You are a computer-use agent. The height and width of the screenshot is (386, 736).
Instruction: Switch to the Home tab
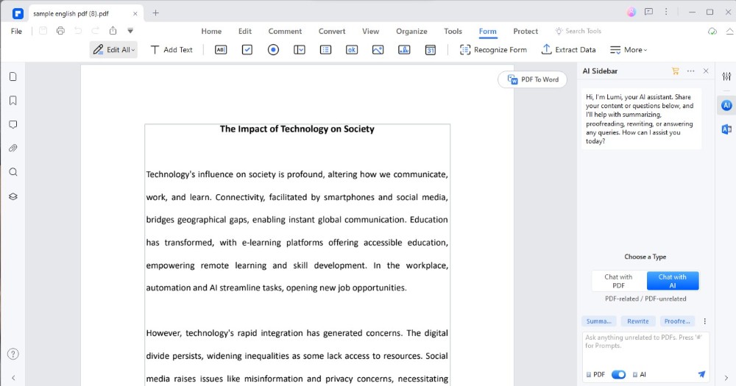click(211, 31)
